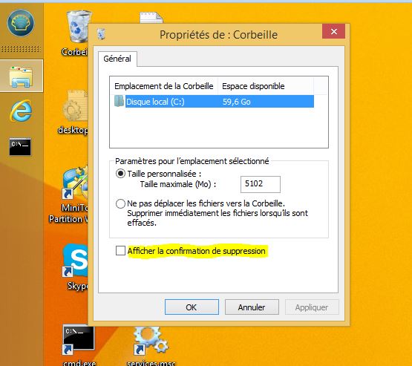Close the Propriétés de Corbeille dialog
412x366 pixels.
click(334, 31)
